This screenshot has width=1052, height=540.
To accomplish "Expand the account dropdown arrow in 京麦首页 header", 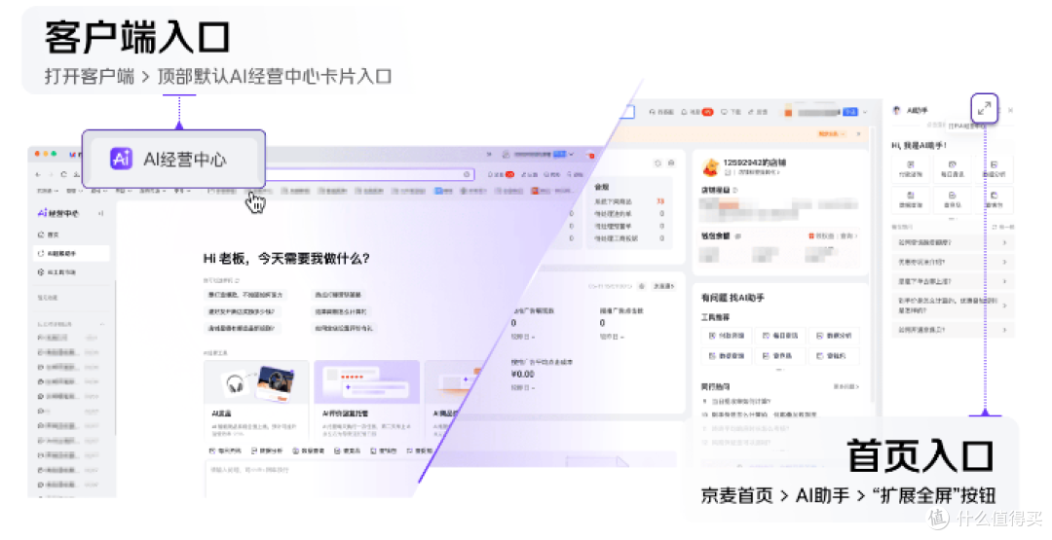I will coord(865,112).
